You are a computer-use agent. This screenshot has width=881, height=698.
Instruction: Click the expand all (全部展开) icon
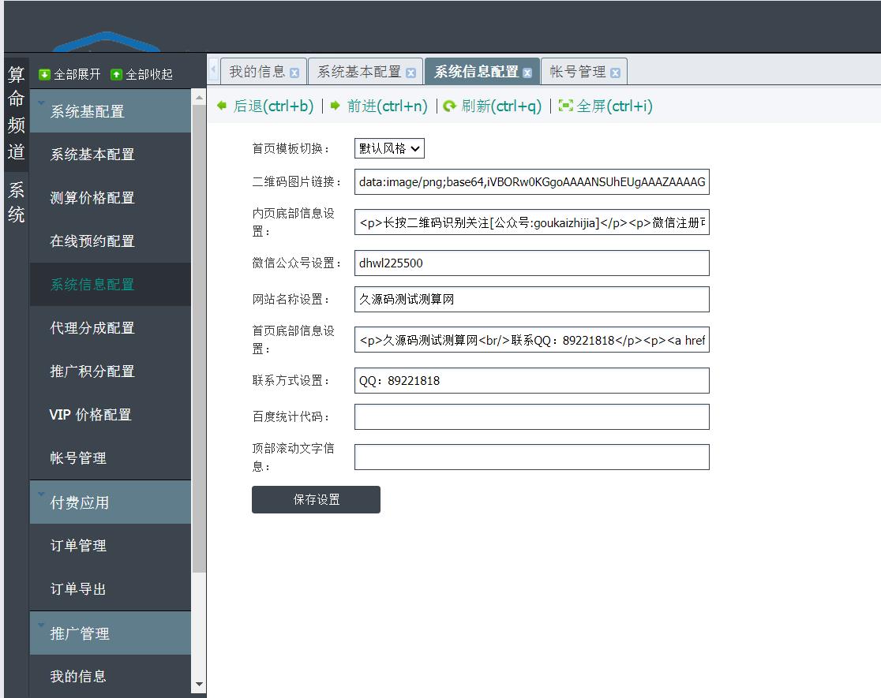(45, 74)
